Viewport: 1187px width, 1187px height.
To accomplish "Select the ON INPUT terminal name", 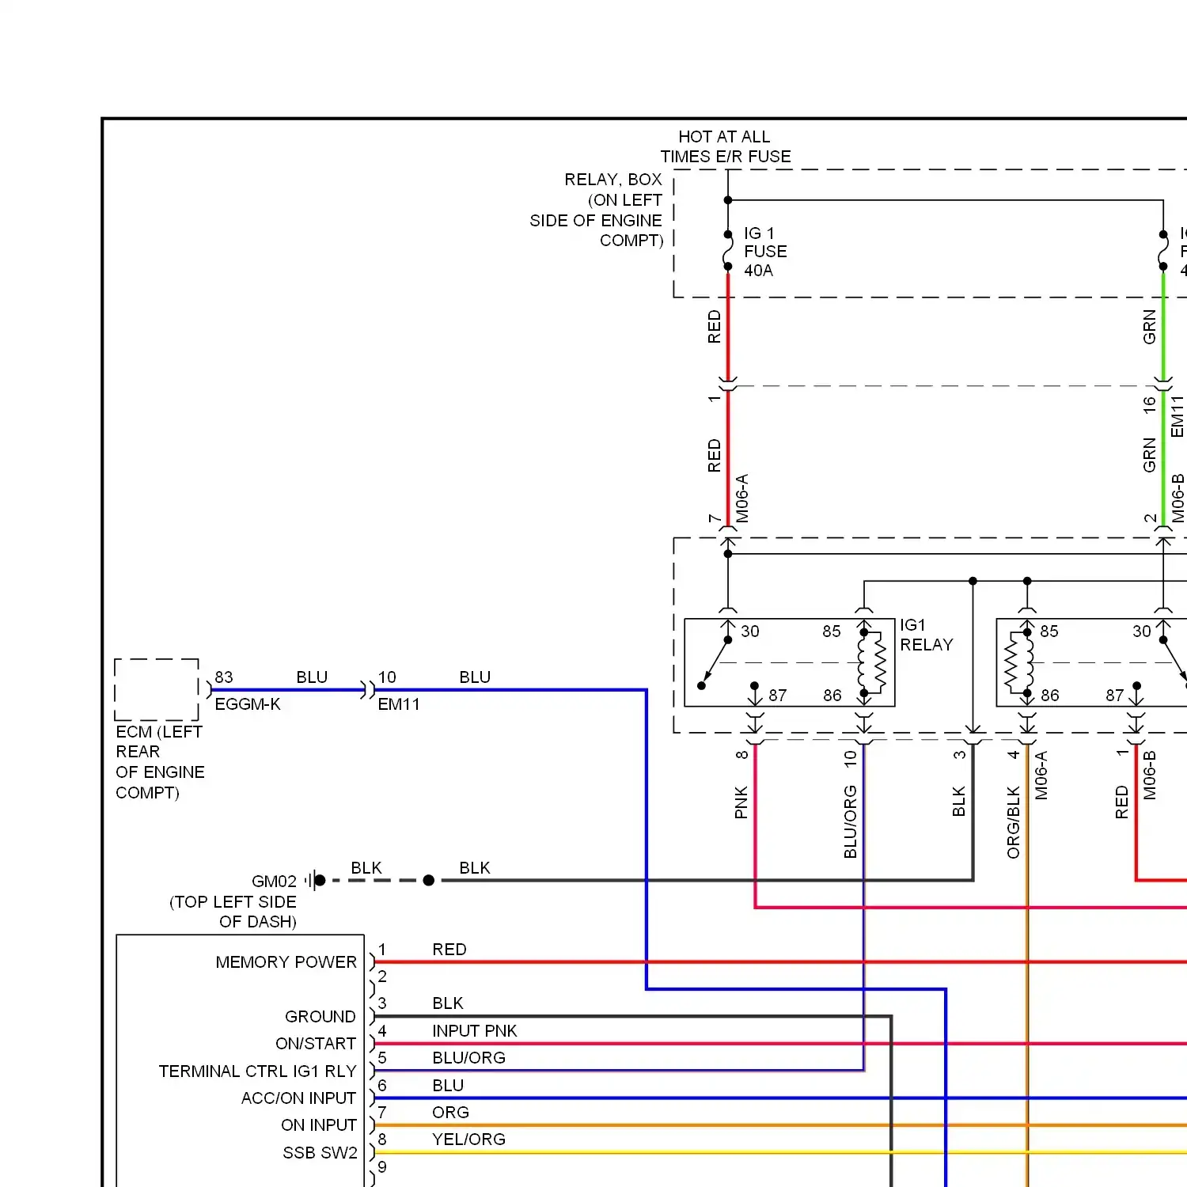I will tap(319, 1125).
